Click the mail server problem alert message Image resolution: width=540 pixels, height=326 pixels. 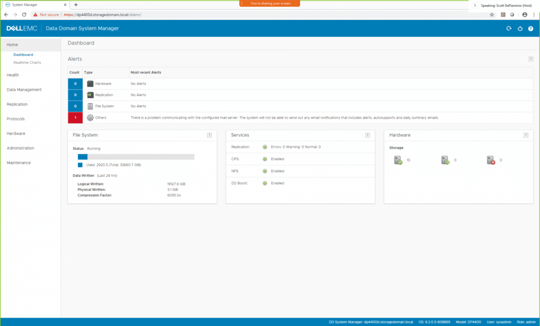[x=284, y=118]
